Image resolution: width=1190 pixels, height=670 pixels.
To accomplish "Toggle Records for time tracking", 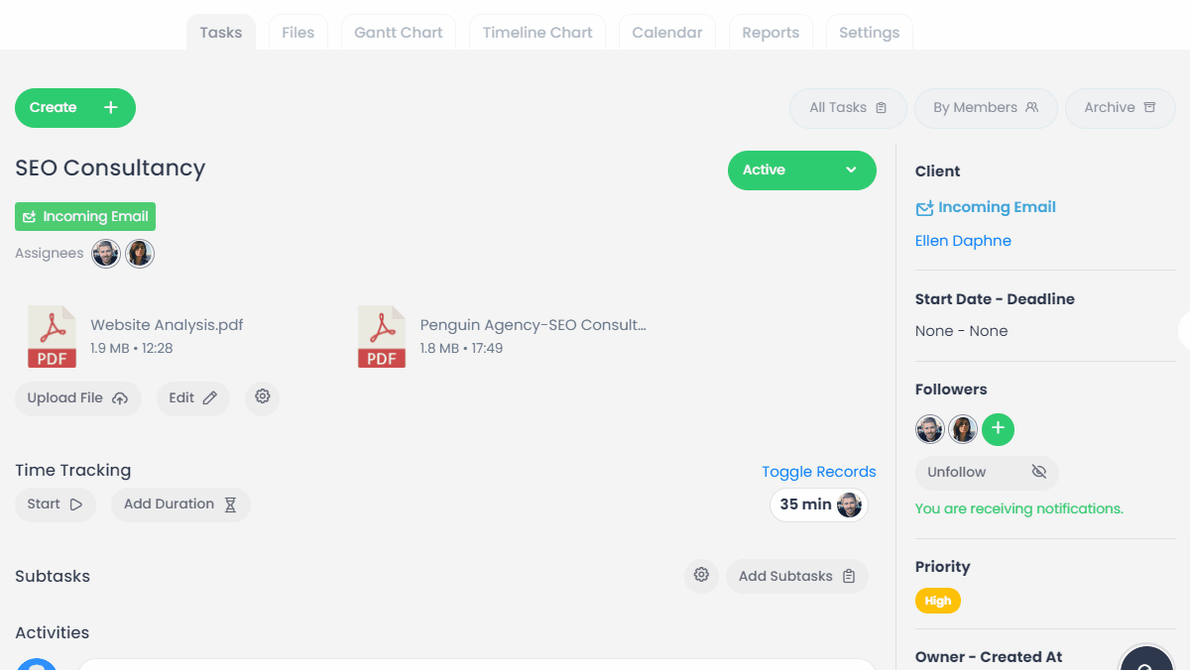I will tap(818, 472).
